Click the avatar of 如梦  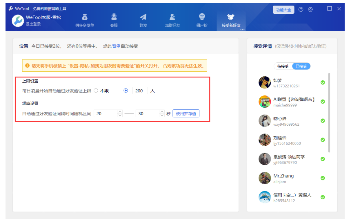click(265, 82)
